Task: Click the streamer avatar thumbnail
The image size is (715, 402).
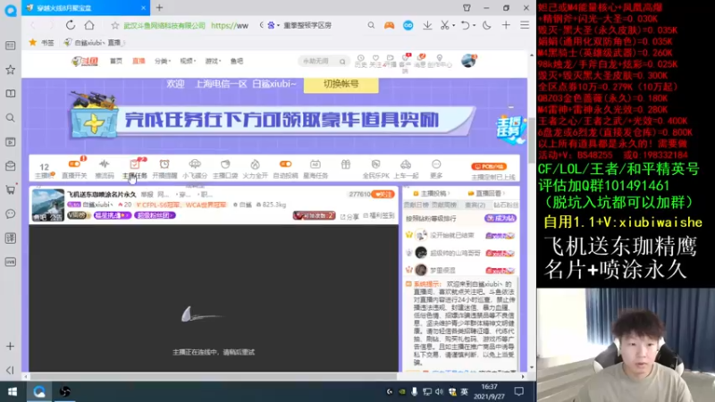Action: 48,205
